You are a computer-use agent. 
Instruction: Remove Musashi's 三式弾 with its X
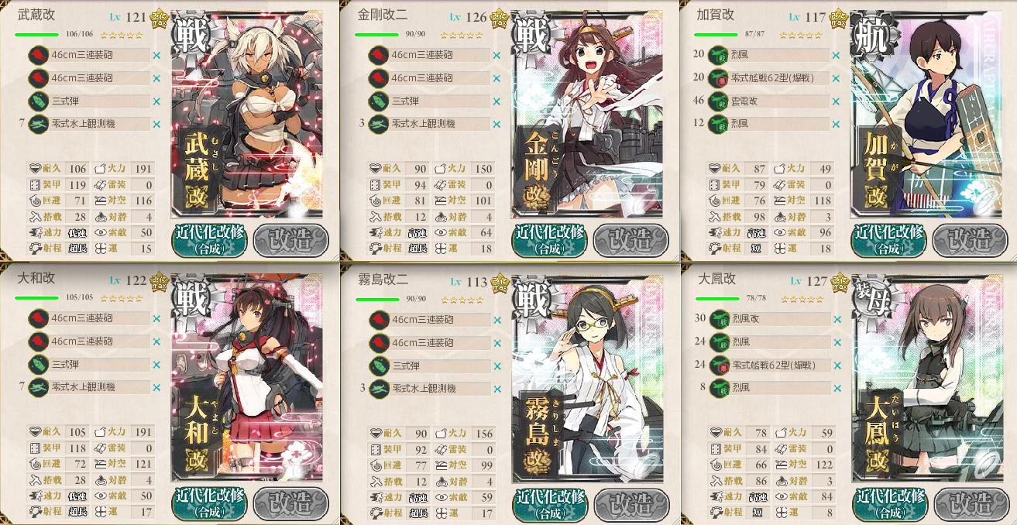click(x=157, y=101)
